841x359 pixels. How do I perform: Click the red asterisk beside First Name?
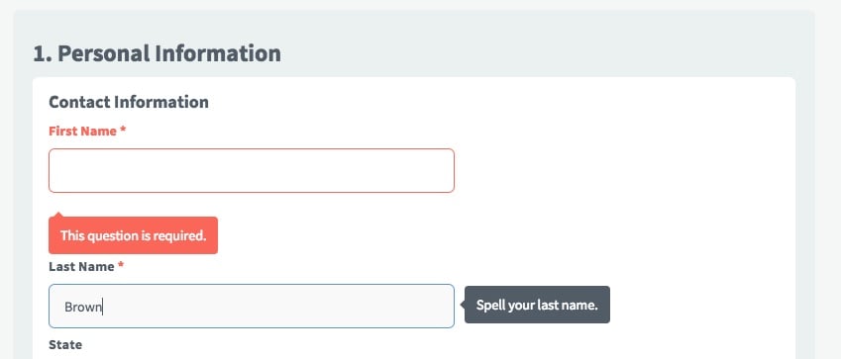(123, 131)
